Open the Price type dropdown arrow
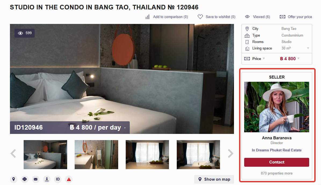 [264, 59]
